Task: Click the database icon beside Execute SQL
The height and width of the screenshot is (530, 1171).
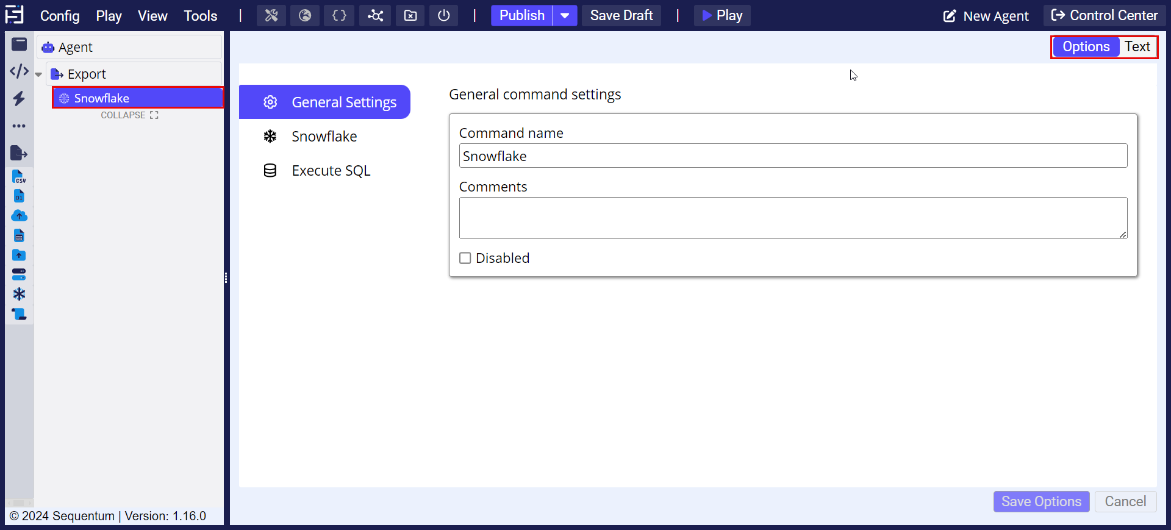Action: pos(270,171)
